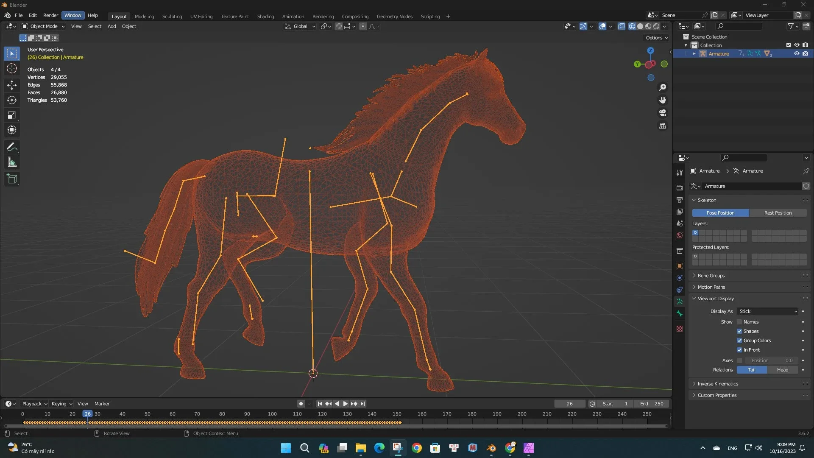
Task: Select the Measure tool
Action: tap(12, 162)
